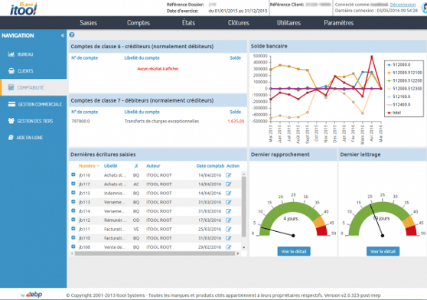Image resolution: width=427 pixels, height=300 pixels.
Task: Click the rapprochement gauge needle dial
Action: 293,218
